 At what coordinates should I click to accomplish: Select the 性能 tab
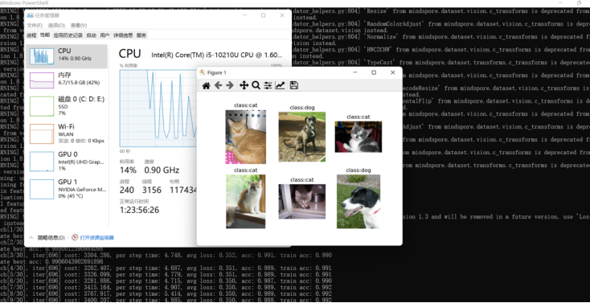point(45,35)
